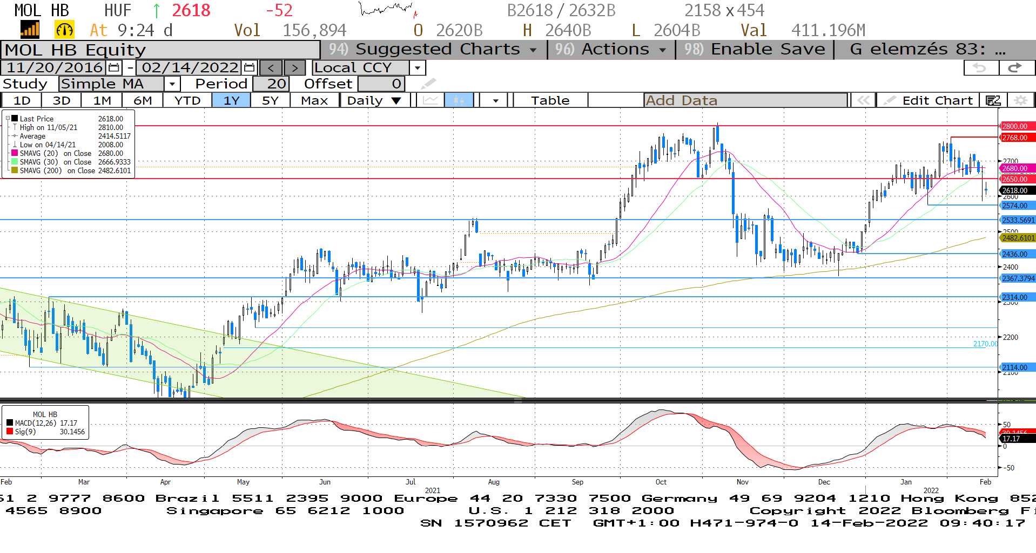Click the 17.17 MACD value label

tap(1018, 439)
